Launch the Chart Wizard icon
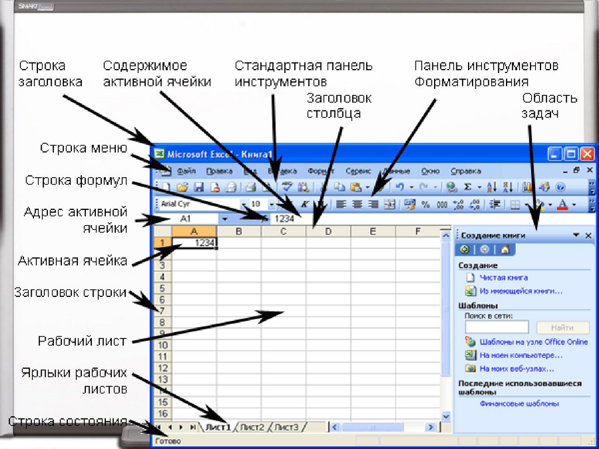 click(x=528, y=187)
